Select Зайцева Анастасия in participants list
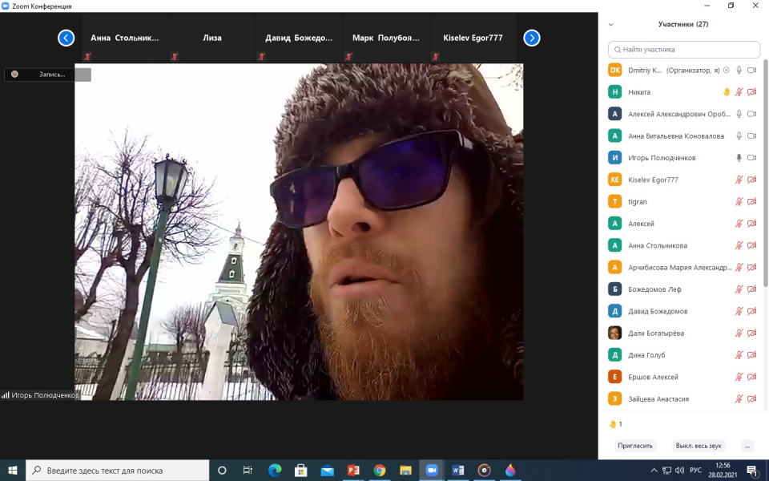Screen dimensions: 769x481 pyautogui.click(x=683, y=399)
